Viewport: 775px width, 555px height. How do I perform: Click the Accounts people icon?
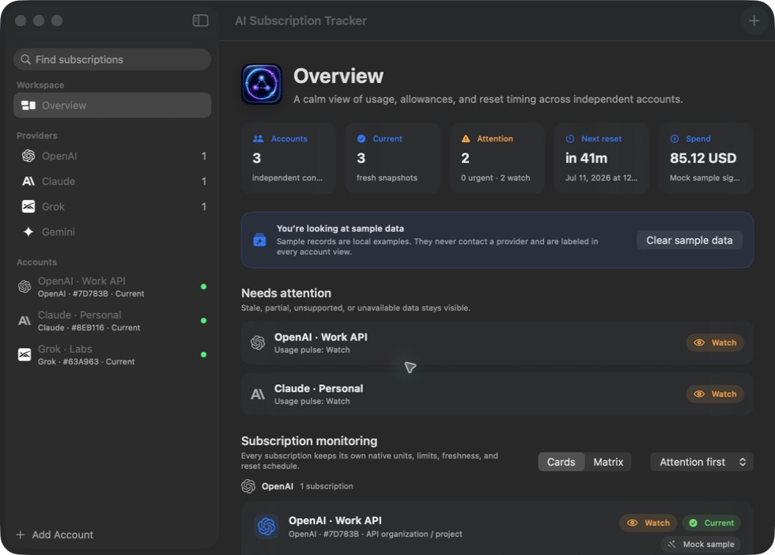point(258,139)
